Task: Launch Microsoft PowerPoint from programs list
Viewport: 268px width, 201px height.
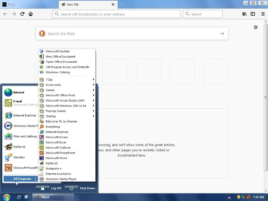Action: (67, 153)
